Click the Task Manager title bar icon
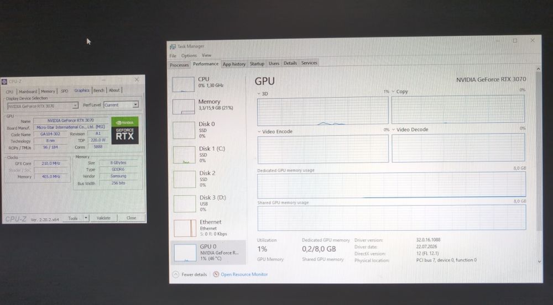Viewport: 553px width, 305px height. point(173,46)
